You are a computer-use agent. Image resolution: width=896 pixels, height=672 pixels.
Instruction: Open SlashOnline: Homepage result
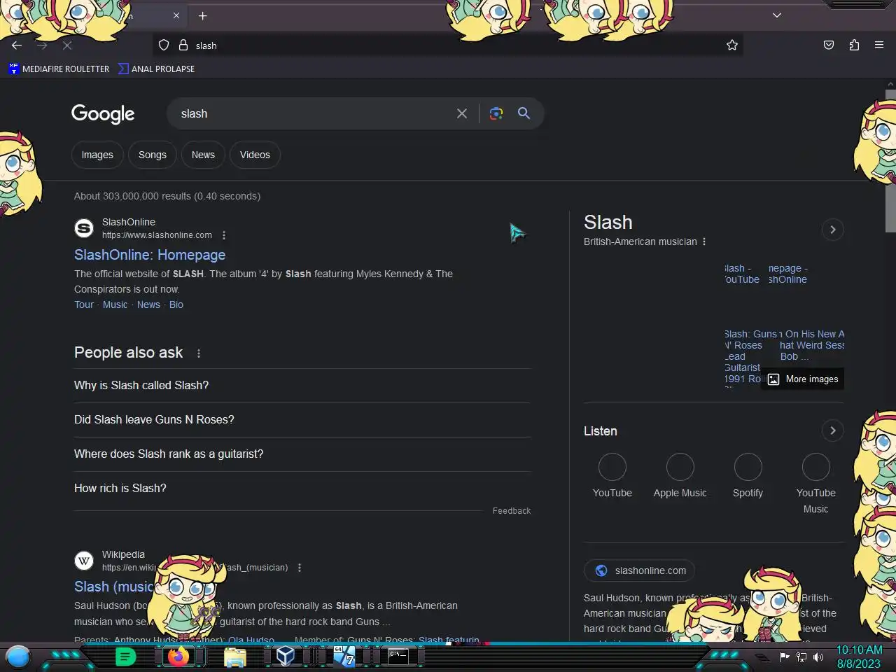pos(150,255)
